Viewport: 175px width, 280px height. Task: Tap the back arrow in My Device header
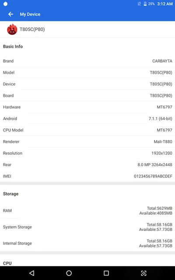(x=10, y=14)
